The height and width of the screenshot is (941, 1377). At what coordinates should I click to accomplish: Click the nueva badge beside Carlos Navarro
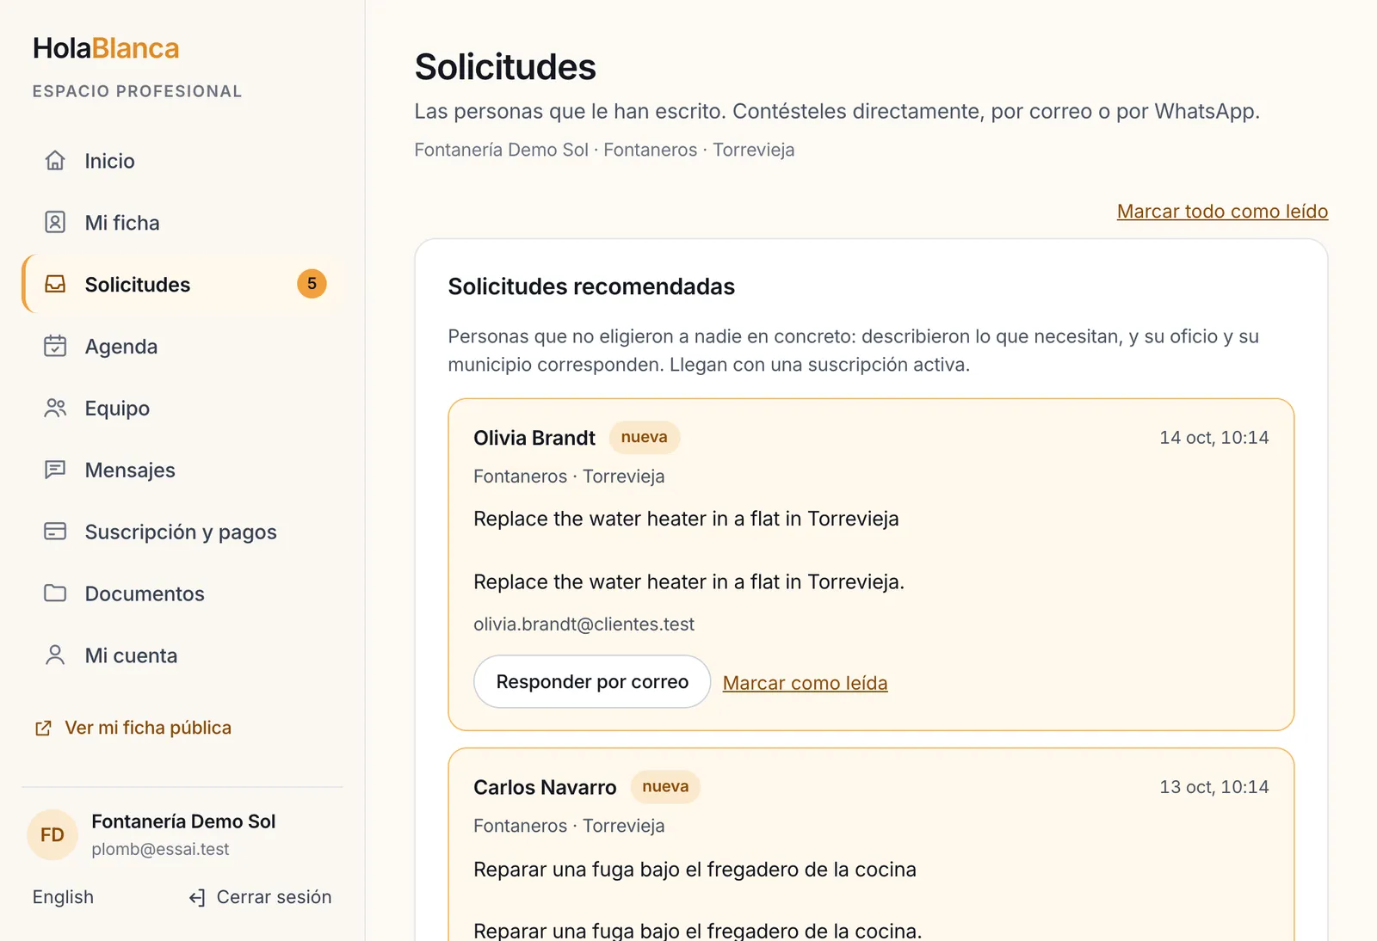tap(665, 786)
